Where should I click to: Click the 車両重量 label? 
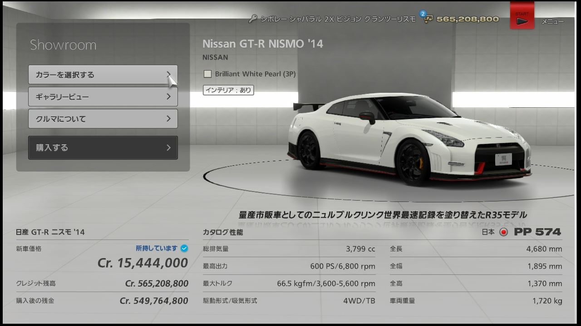[402, 301]
